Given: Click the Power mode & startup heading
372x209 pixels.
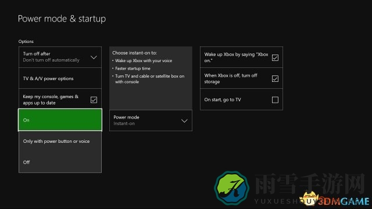Looking at the screenshot, I should pos(62,19).
